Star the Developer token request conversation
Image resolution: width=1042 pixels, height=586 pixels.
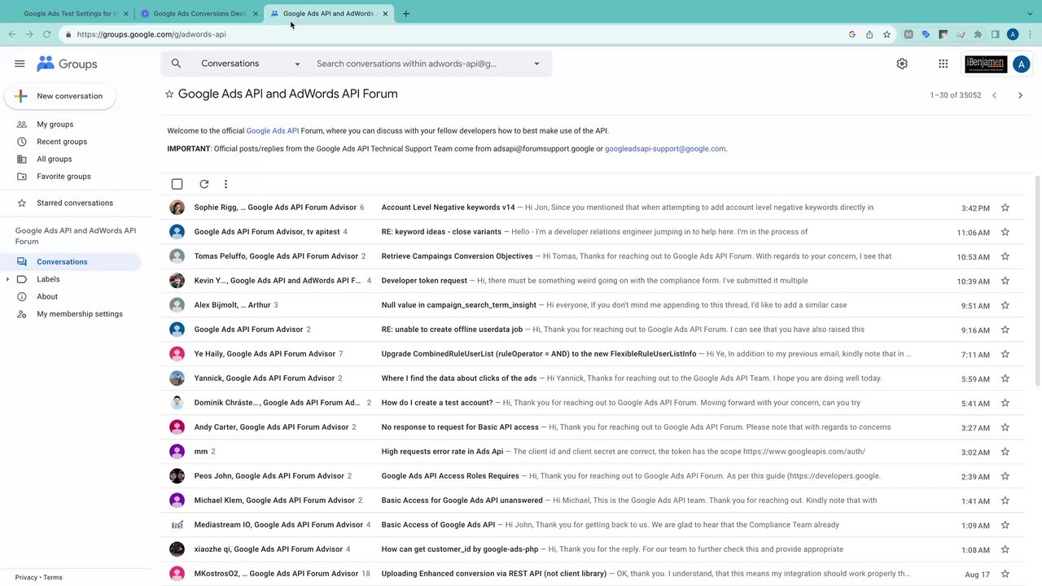[x=1005, y=281]
